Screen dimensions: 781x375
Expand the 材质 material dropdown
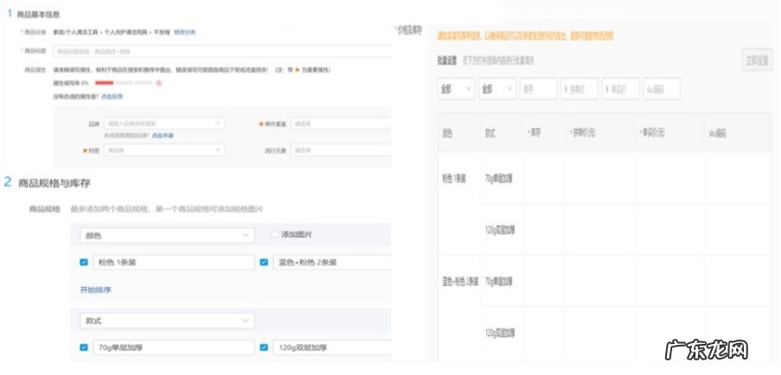tap(164, 149)
